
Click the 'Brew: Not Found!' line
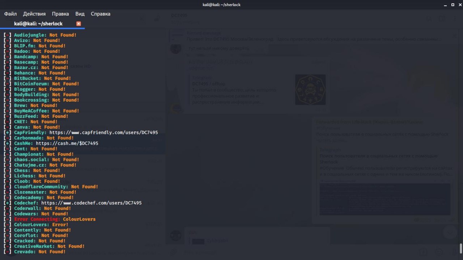click(31, 106)
